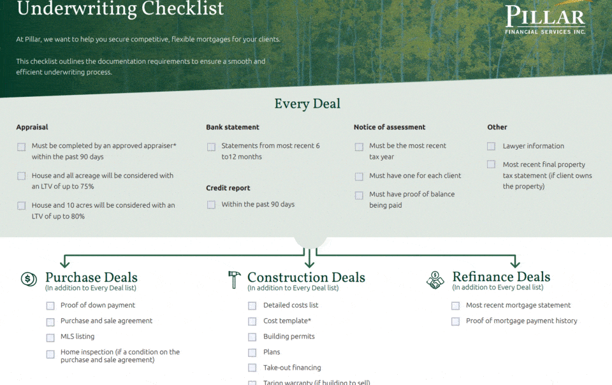Click note under Construction Deals heading
Screen dimensions: 612x385
[293, 288]
